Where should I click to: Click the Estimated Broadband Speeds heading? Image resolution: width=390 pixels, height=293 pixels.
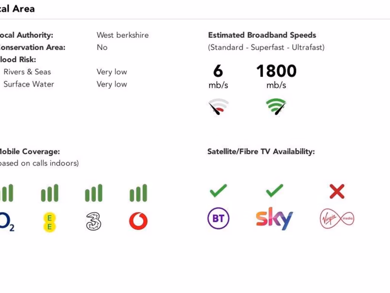[262, 35]
